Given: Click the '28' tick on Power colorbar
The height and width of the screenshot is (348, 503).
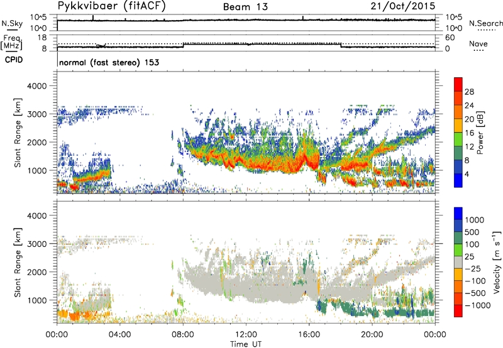Looking at the screenshot, I should pyautogui.click(x=469, y=92).
